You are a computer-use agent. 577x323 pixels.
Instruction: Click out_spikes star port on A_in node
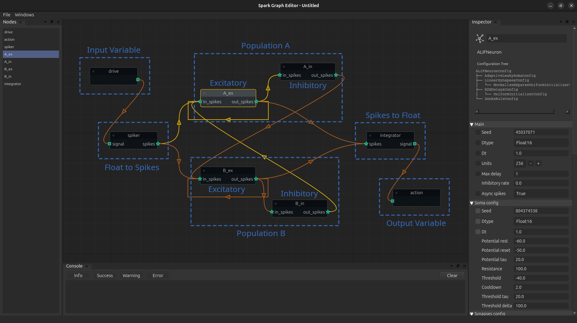pos(336,75)
